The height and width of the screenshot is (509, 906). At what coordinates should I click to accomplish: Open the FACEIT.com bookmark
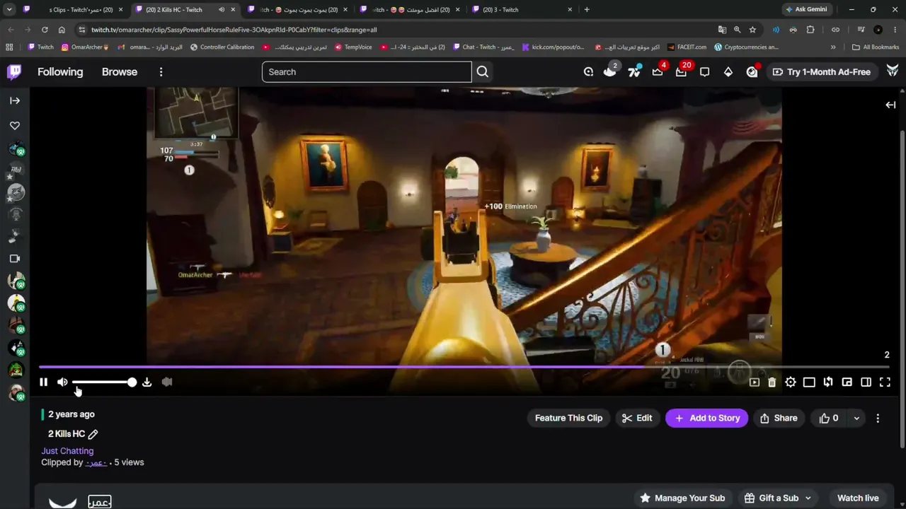click(686, 47)
